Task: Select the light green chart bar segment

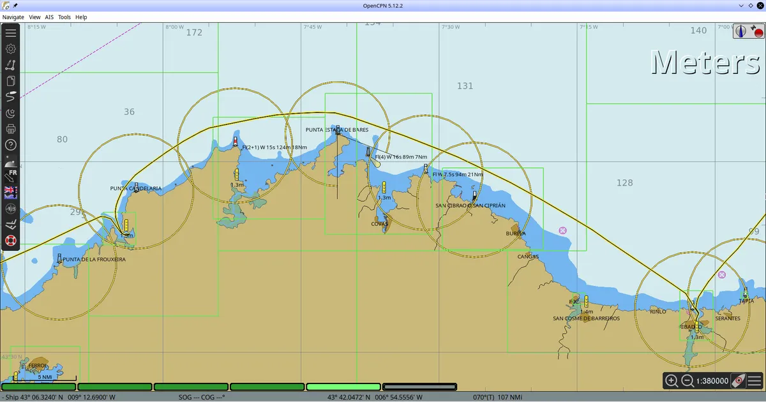Action: point(343,387)
